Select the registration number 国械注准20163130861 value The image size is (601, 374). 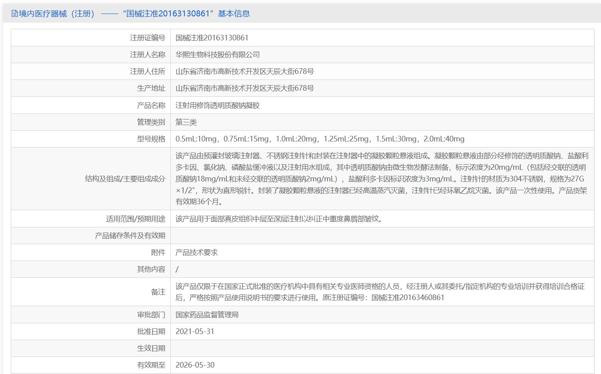pyautogui.click(x=212, y=38)
